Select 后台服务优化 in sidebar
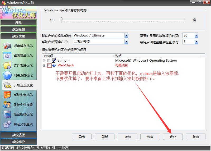 [23, 115]
